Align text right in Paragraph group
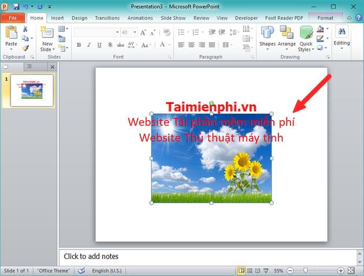 point(202,45)
